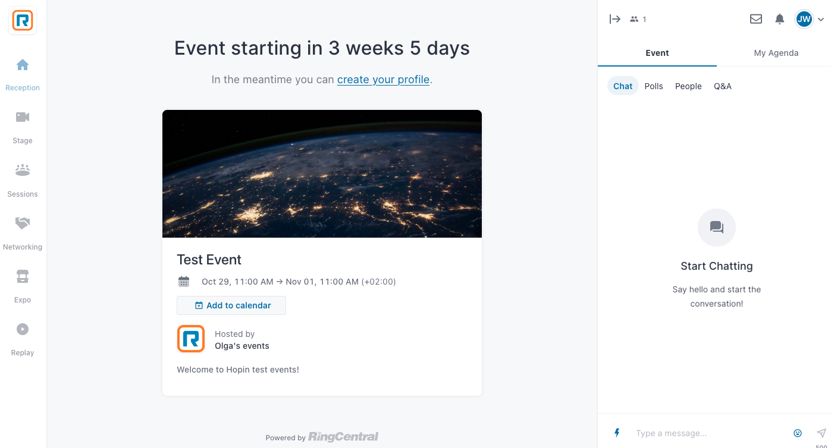Screen dimensions: 831x448
Task: Click the send message paper plane icon
Action: click(x=821, y=433)
